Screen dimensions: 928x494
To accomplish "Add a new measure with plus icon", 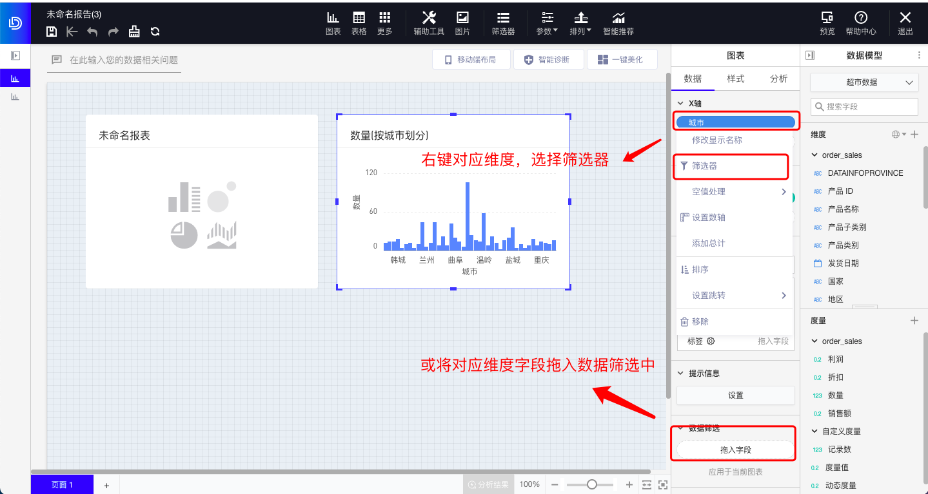I will [914, 320].
